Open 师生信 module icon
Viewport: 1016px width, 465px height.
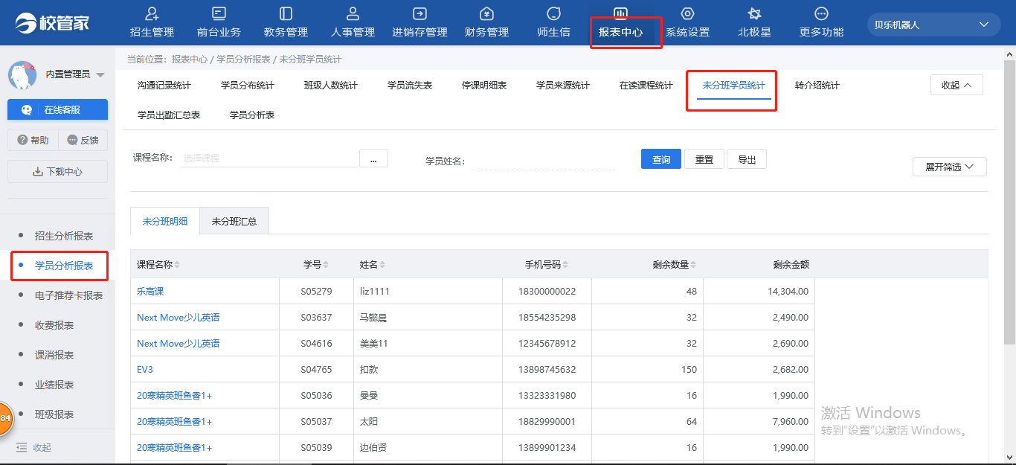[x=553, y=13]
